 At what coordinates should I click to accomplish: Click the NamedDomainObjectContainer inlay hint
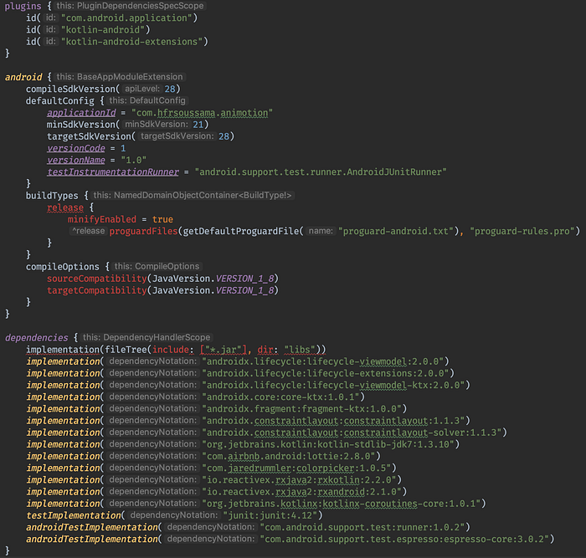point(192,195)
